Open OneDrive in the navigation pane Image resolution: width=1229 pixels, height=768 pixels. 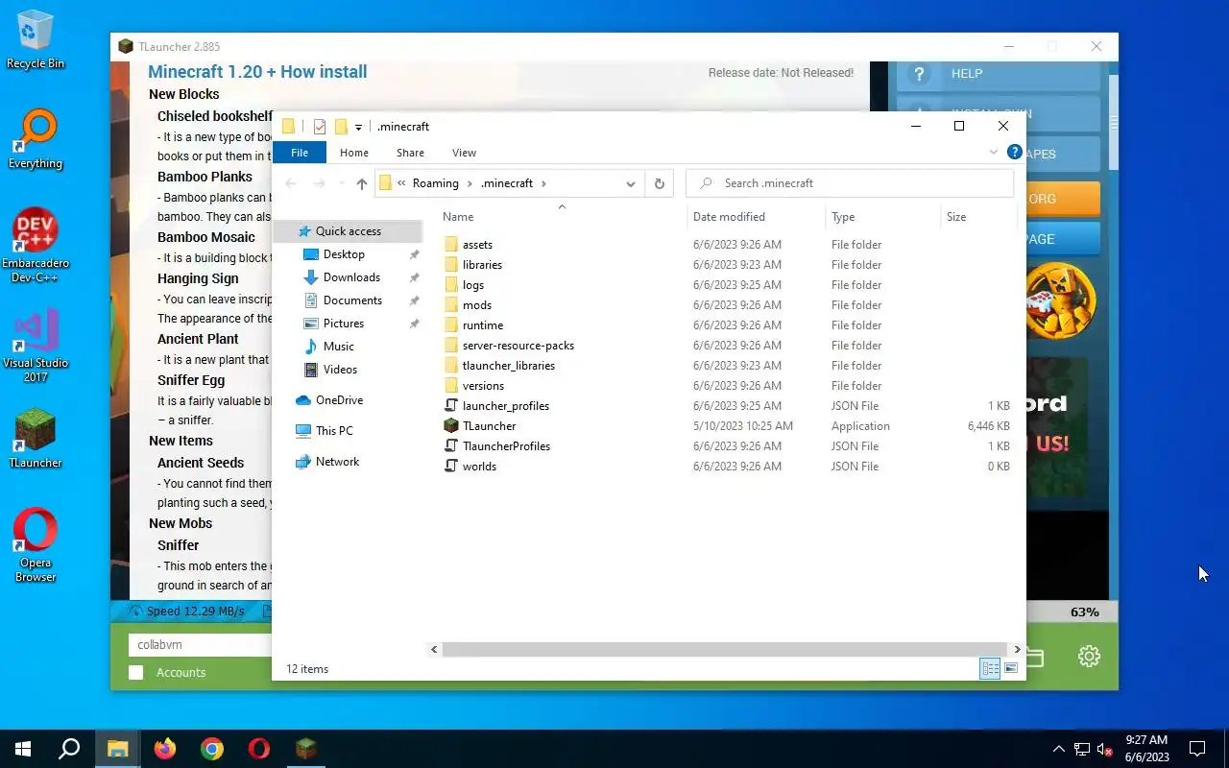pyautogui.click(x=339, y=400)
